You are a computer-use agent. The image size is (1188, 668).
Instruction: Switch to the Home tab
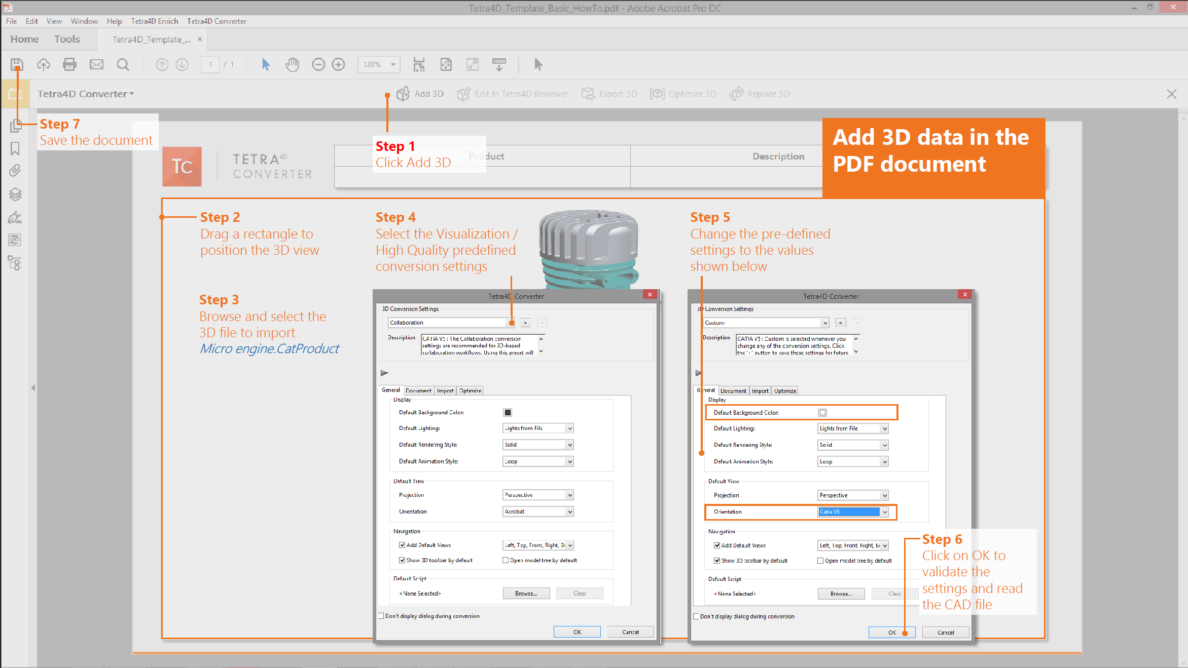point(24,39)
